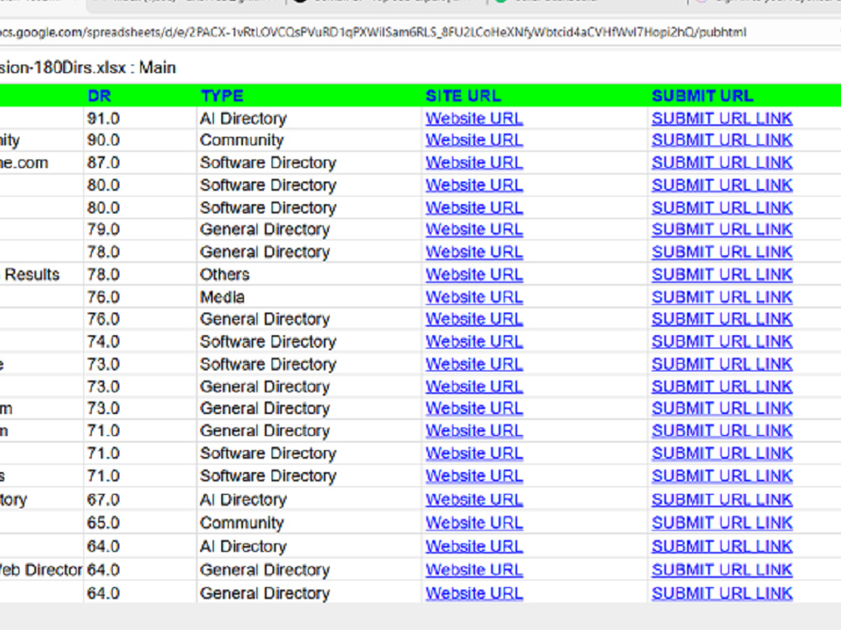Select General Directory cell in the 79.0 row
The image size is (841, 630).
point(309,229)
